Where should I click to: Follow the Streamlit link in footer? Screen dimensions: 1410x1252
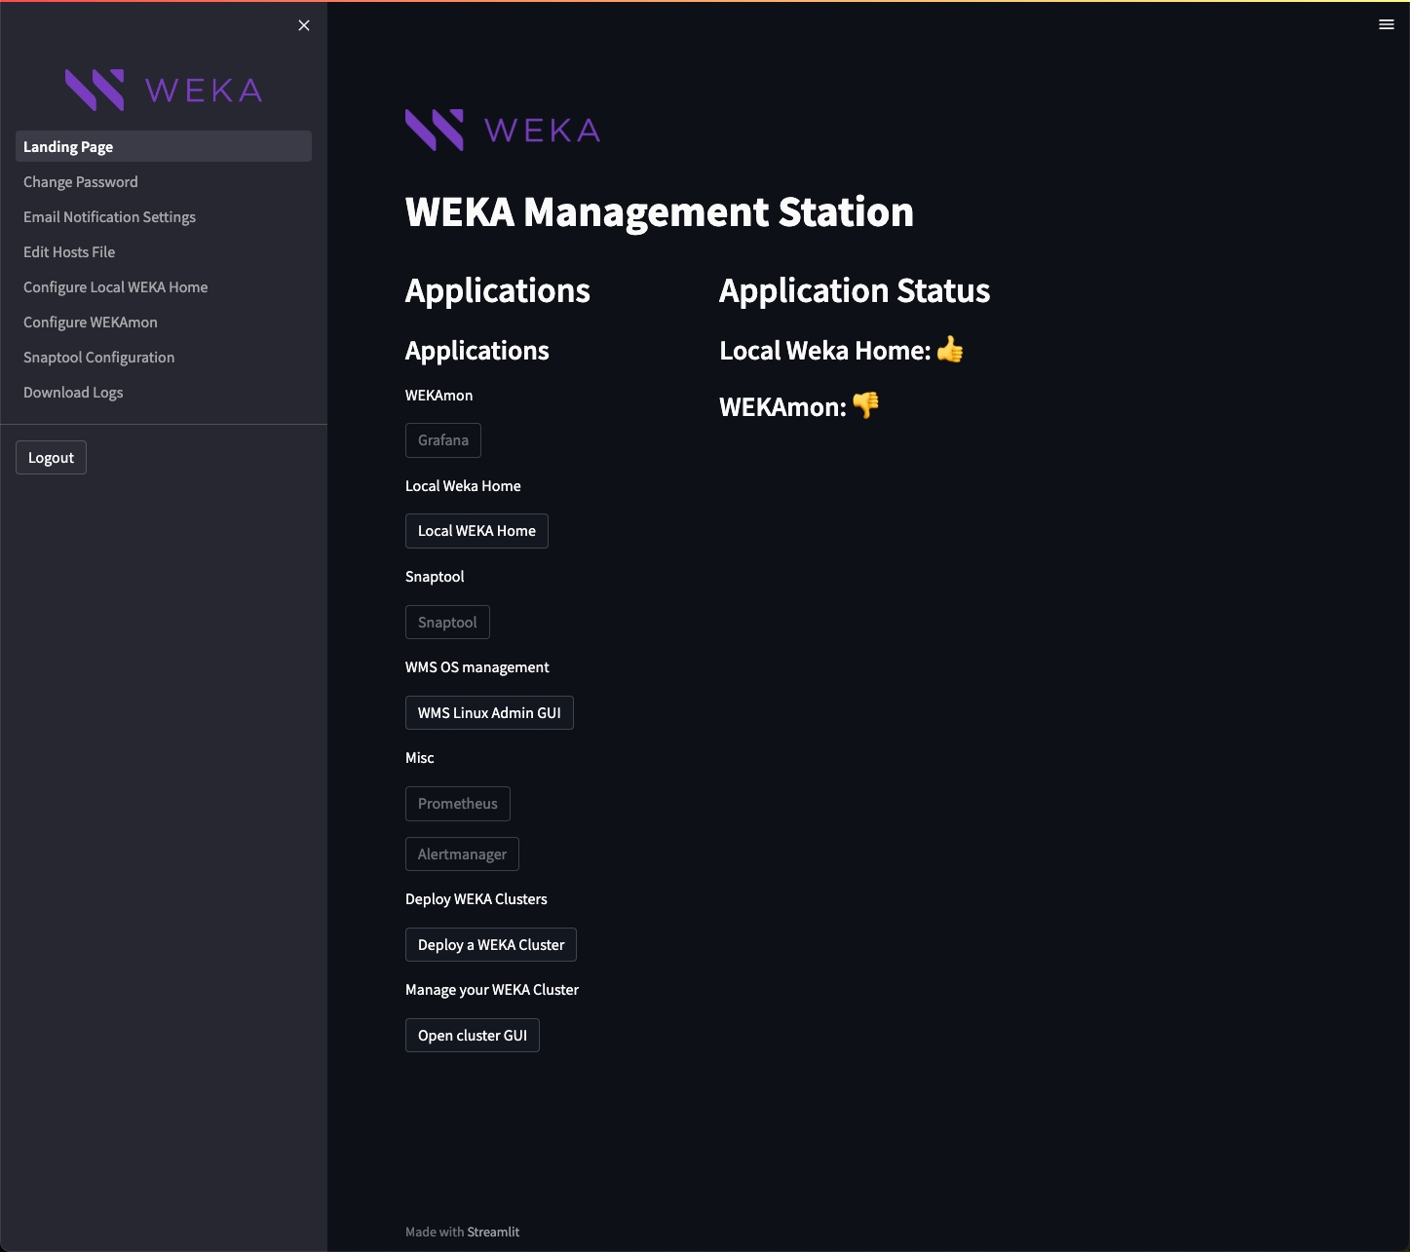pos(493,1232)
